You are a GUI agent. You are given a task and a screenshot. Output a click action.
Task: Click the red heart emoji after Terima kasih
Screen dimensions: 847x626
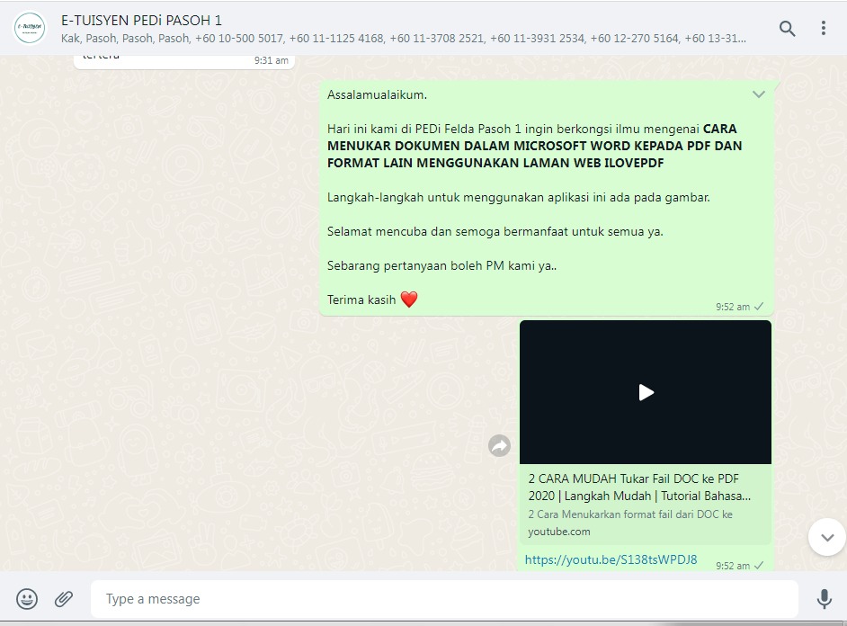click(x=409, y=300)
